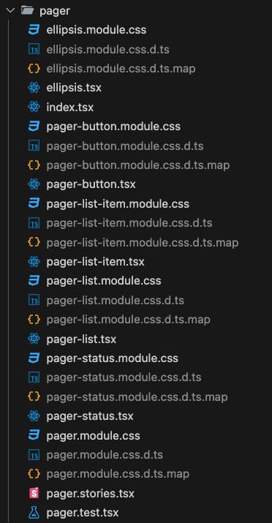
Task: Click braces icon of pager-list.module.css.d.ts.map
Action: point(34,320)
